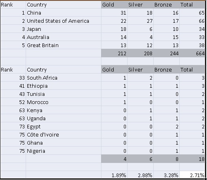Select the Ethiopia rank cell 41
Image resolution: width=207 pixels, height=180 pixels.
click(x=13, y=86)
